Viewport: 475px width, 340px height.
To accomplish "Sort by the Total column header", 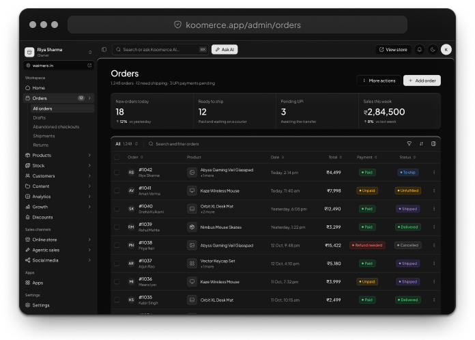I will [x=335, y=157].
